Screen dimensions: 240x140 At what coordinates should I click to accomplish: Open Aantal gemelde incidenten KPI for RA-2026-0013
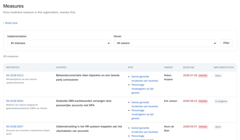point(145,79)
